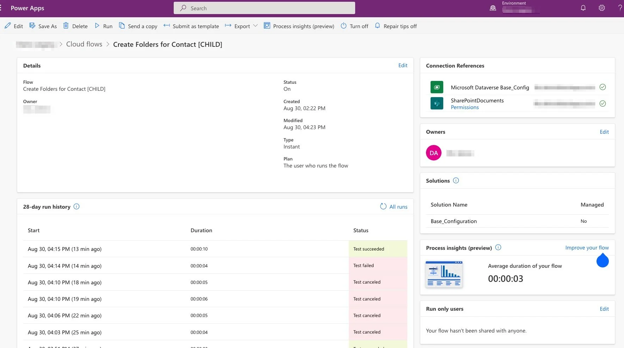The image size is (624, 348).
Task: Edit the Owners list
Action: point(604,132)
